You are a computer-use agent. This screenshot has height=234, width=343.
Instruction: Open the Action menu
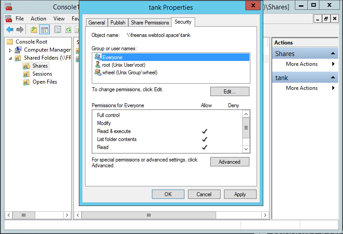coord(38,19)
